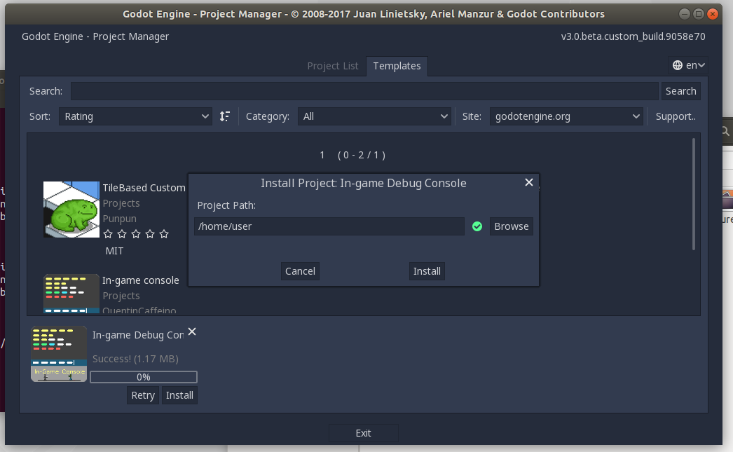
Task: Switch to the Project List tab
Action: click(x=333, y=65)
